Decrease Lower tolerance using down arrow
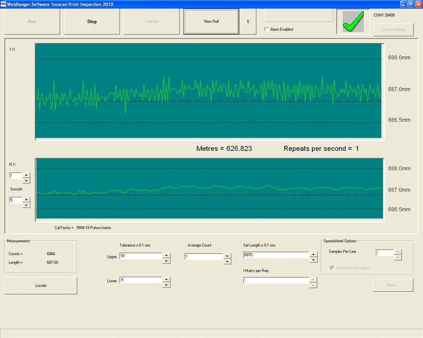Image resolution: width=423 pixels, height=338 pixels. (x=166, y=285)
